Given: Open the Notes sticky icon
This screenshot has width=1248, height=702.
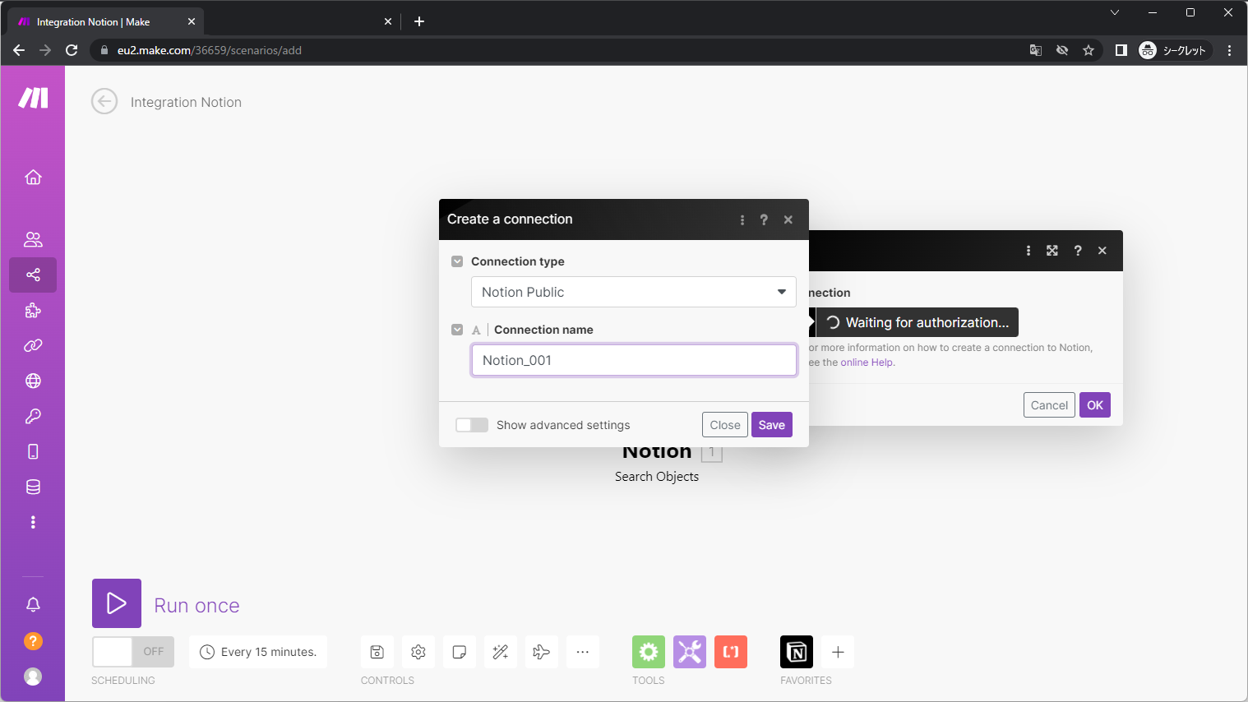Looking at the screenshot, I should [460, 652].
